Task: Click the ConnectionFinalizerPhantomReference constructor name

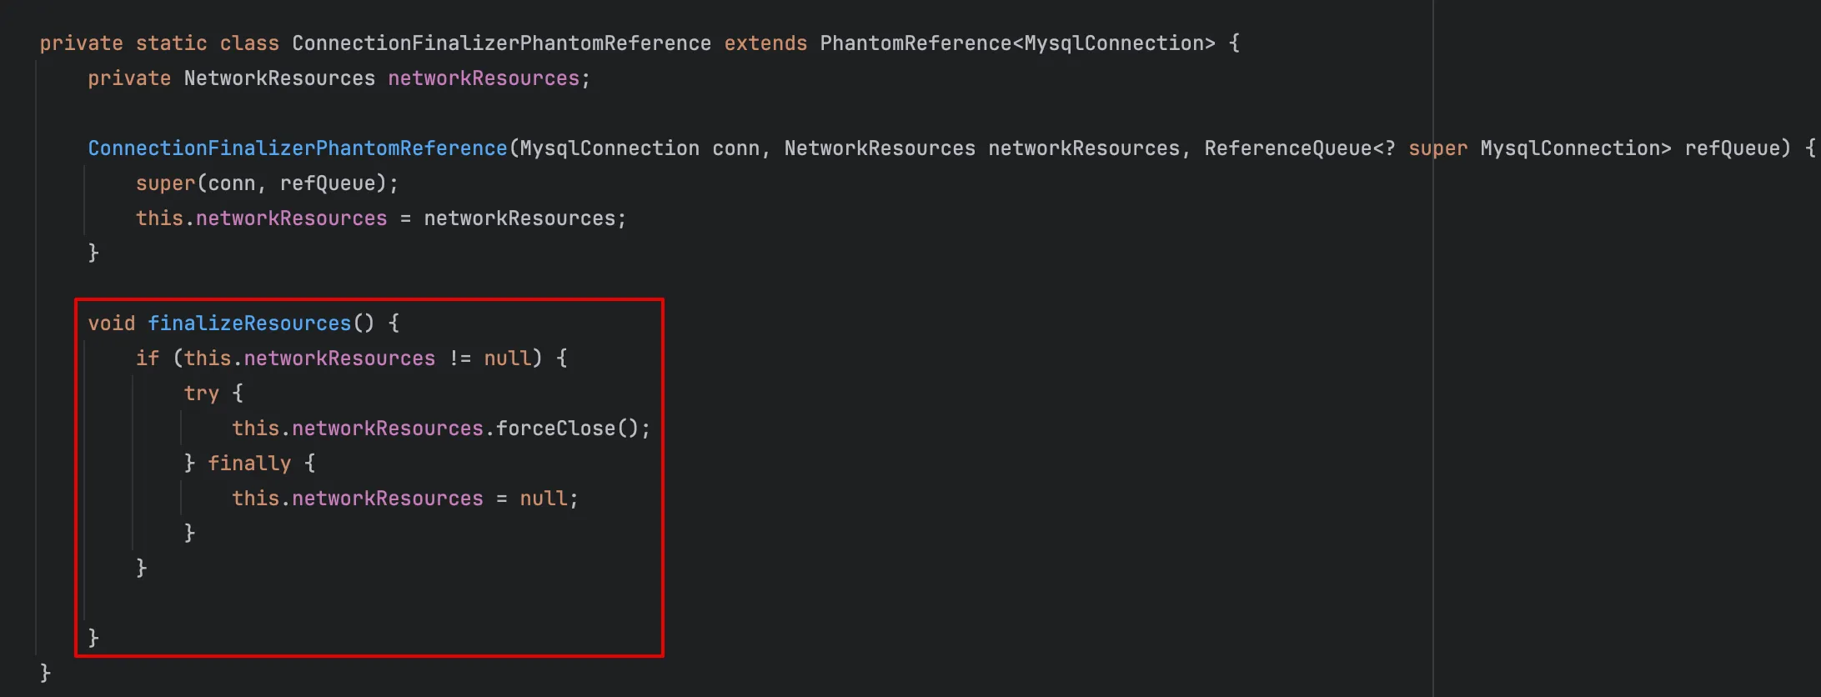Action: 298,148
